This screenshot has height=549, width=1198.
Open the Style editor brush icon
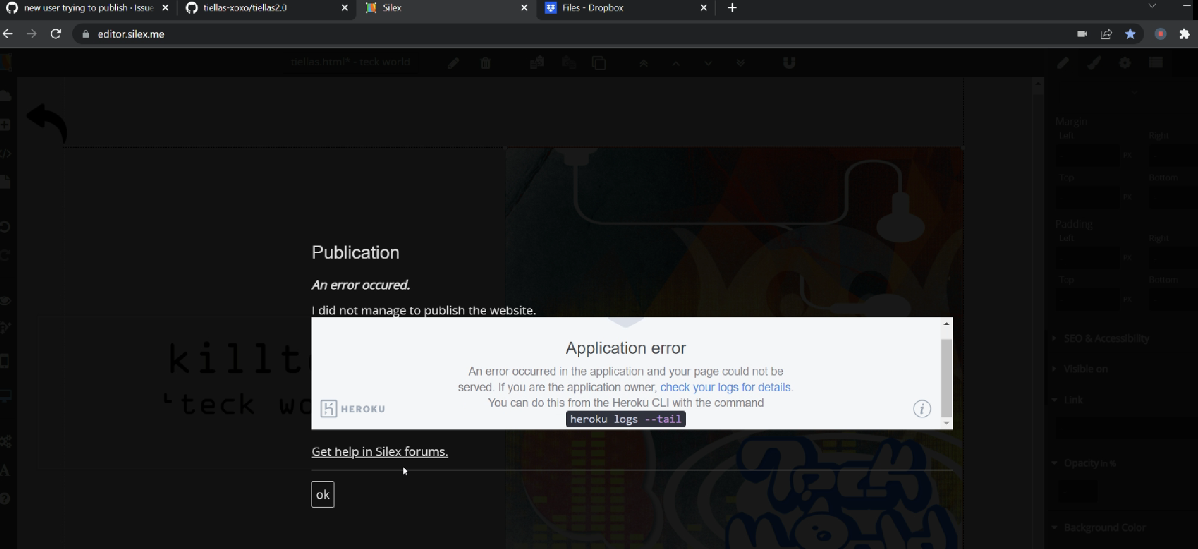1094,63
